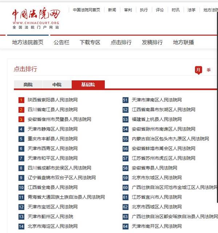Screen dimensions: 218x233
Task: Open the 时讯 menu item
Action: point(175,10)
